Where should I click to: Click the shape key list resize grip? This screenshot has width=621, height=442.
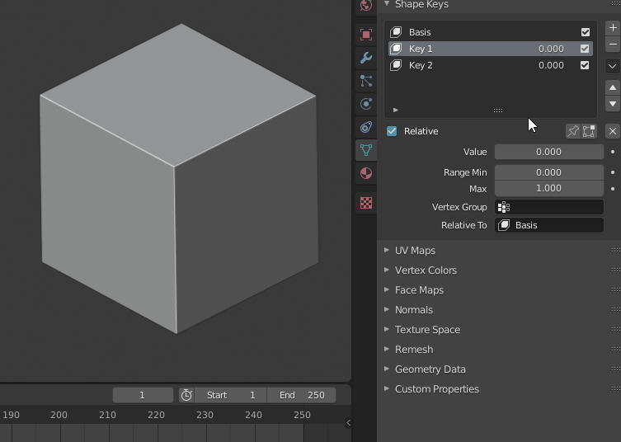click(x=498, y=110)
